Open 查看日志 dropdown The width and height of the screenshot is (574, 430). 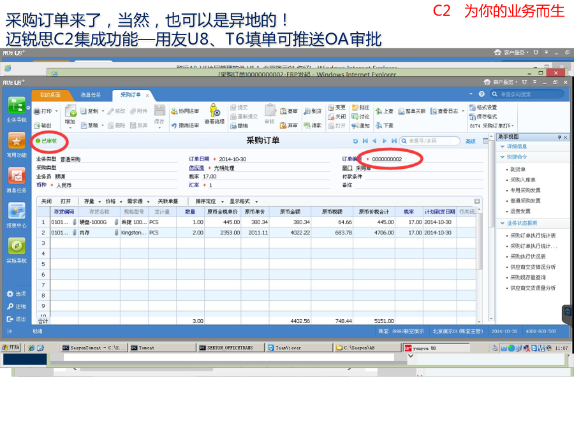click(463, 111)
